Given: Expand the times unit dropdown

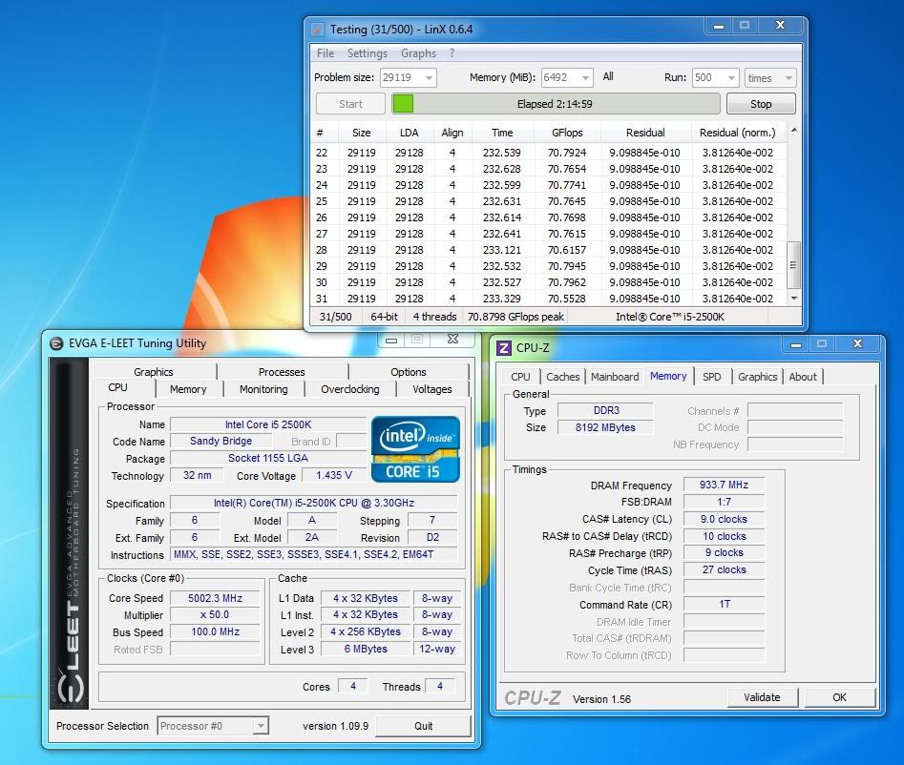Looking at the screenshot, I should [788, 78].
